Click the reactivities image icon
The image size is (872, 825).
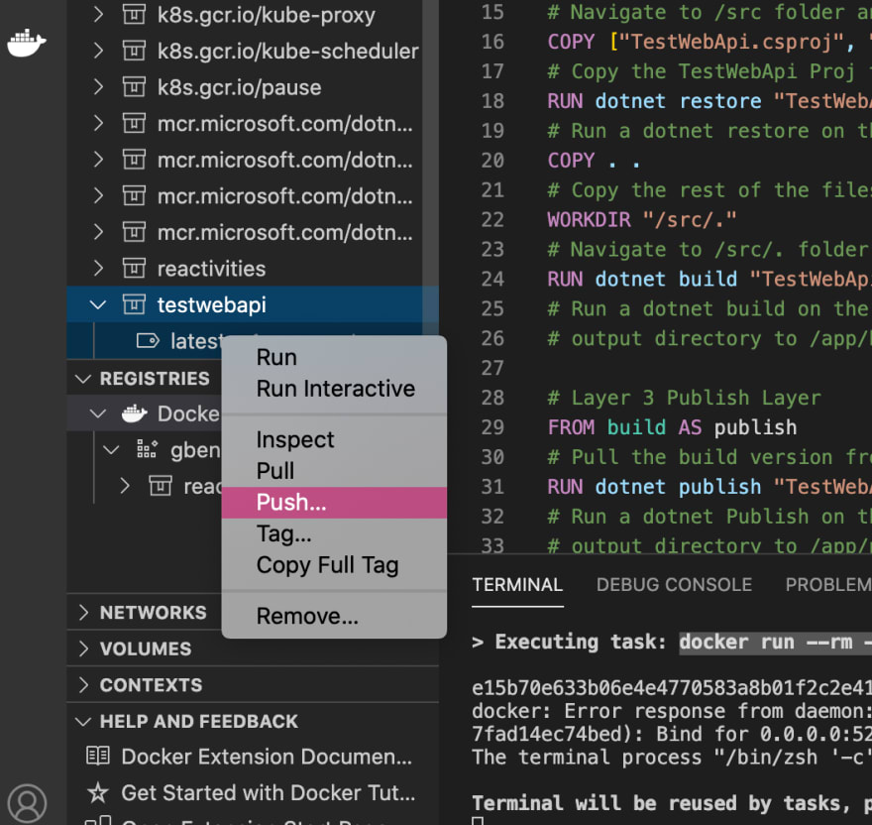(134, 269)
